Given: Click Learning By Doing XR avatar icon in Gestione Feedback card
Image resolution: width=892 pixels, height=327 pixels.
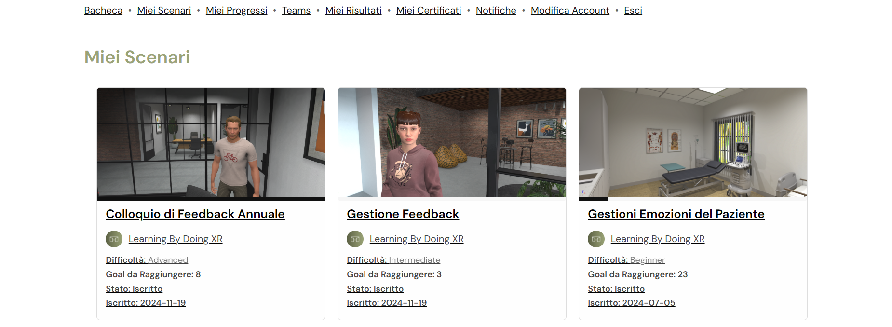Looking at the screenshot, I should pos(355,239).
